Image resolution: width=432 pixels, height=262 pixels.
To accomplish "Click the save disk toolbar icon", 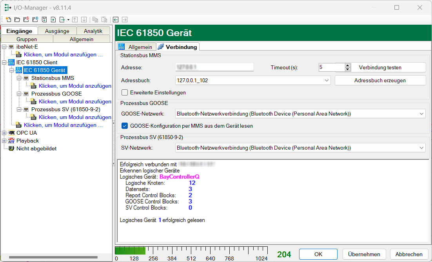I will (x=44, y=19).
